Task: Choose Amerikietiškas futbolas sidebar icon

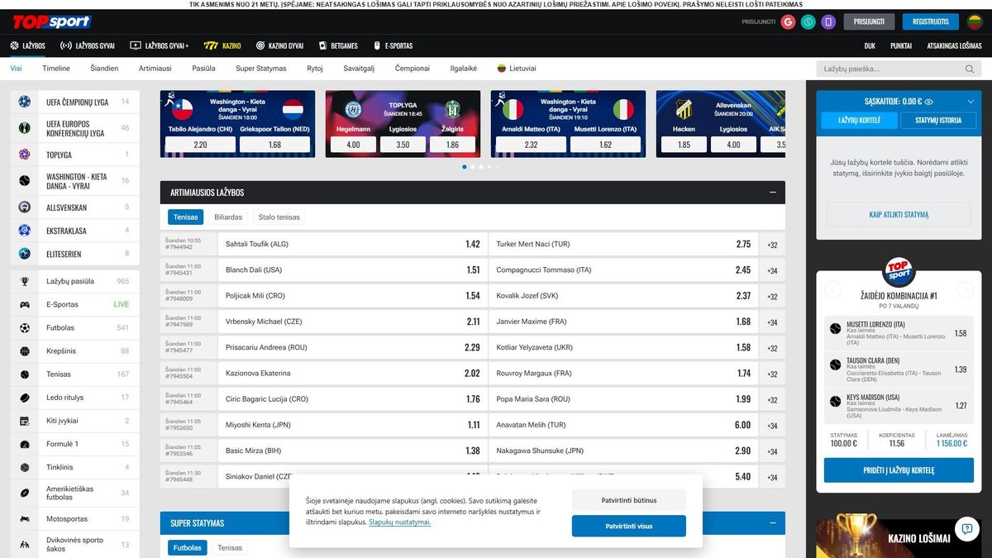Action: pos(25,493)
